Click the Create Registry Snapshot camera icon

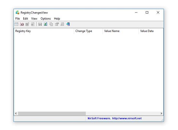point(22,24)
